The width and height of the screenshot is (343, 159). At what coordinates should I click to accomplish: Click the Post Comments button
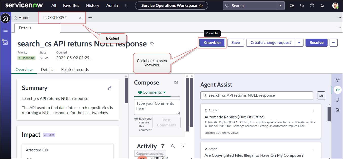[166, 123]
